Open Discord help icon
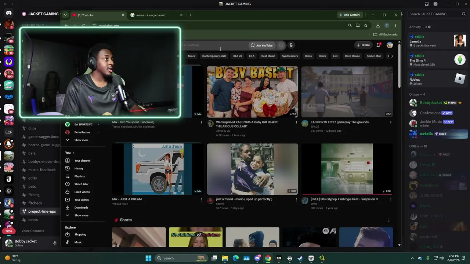 pos(435,4)
